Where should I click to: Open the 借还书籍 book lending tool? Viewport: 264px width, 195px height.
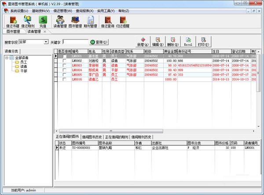(x=12, y=21)
